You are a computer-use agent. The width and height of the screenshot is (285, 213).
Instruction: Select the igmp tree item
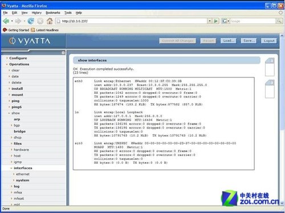pos(18,162)
